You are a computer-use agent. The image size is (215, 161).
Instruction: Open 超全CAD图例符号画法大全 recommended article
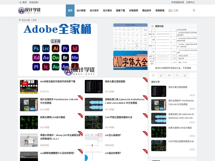point(173,68)
